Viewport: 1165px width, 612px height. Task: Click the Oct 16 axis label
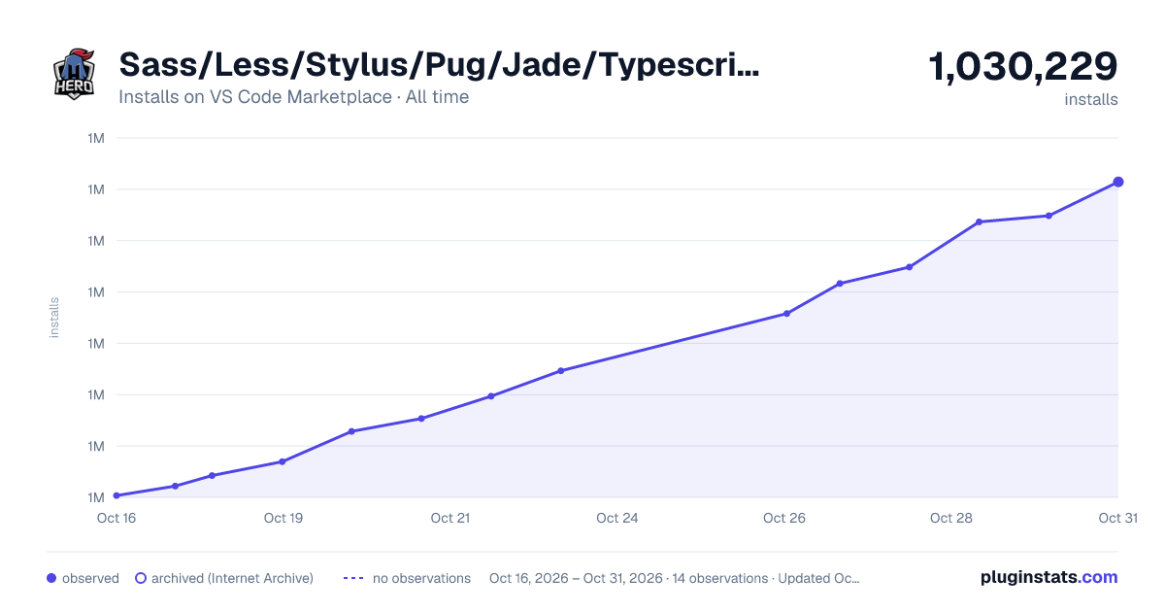coord(116,518)
